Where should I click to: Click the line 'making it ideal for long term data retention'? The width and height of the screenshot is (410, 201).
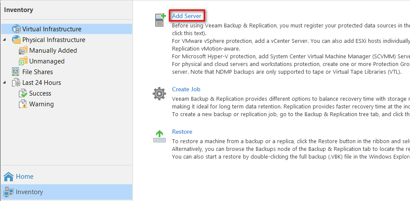coord(291,107)
